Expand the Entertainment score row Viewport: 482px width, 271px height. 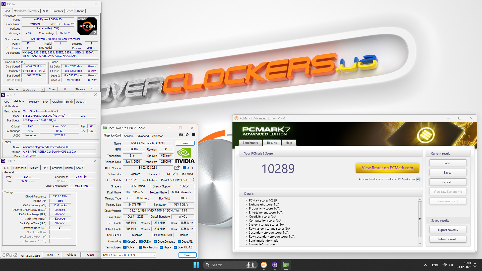[246, 213]
